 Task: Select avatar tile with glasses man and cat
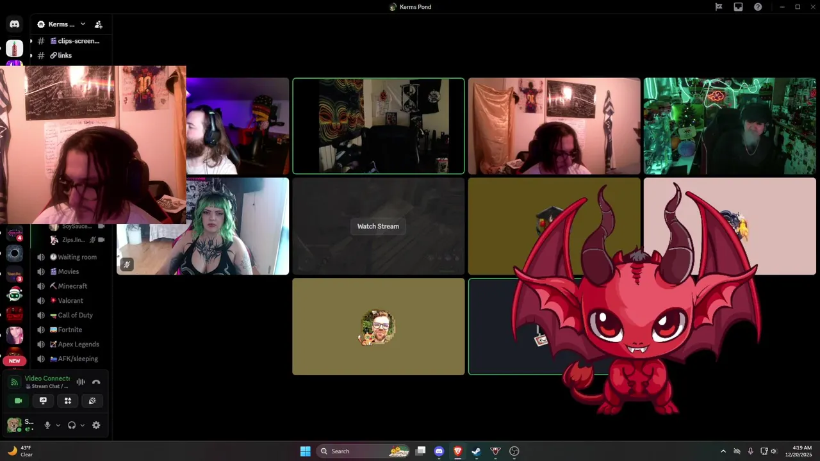pos(379,327)
